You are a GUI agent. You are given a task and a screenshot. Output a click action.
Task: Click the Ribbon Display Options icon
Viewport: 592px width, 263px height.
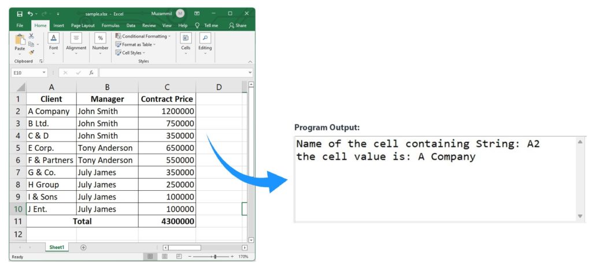click(197, 13)
